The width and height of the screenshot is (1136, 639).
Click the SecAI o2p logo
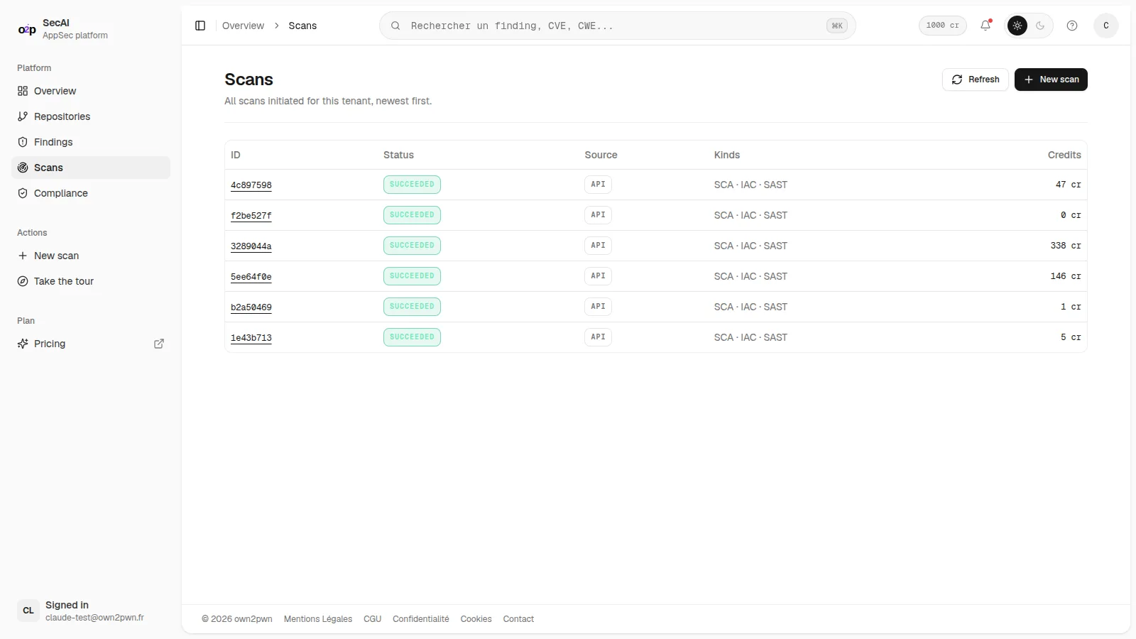point(27,29)
